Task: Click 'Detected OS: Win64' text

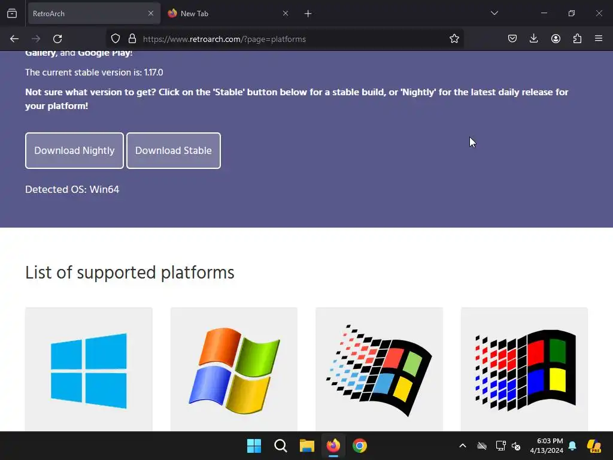Action: click(72, 189)
